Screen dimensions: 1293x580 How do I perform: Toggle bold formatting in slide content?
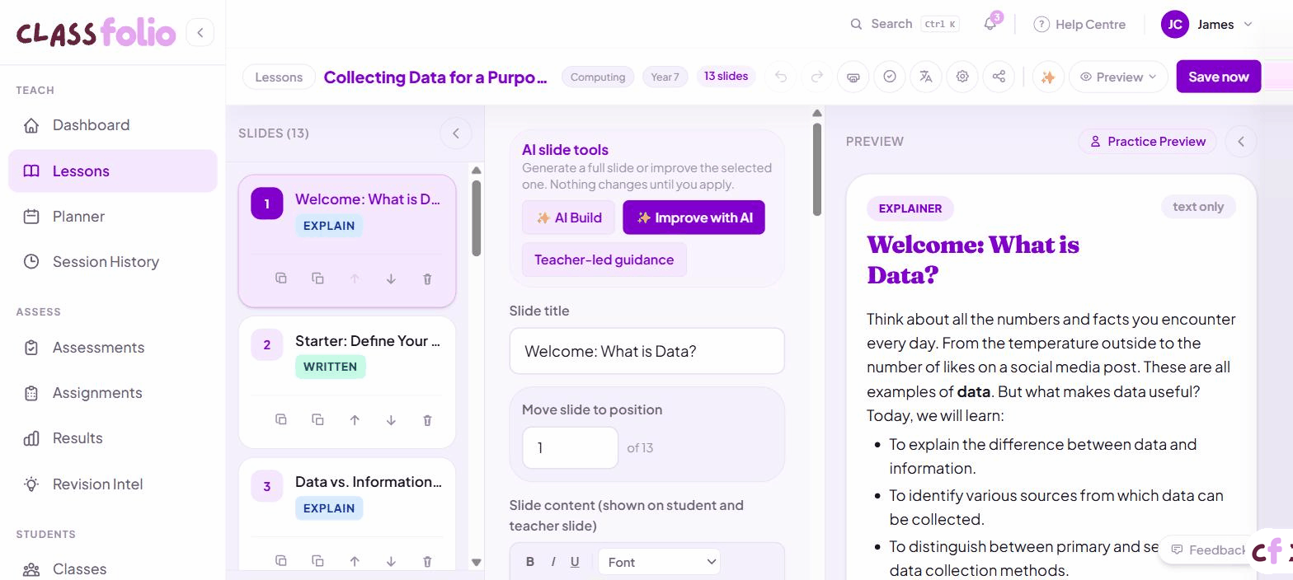tap(530, 562)
